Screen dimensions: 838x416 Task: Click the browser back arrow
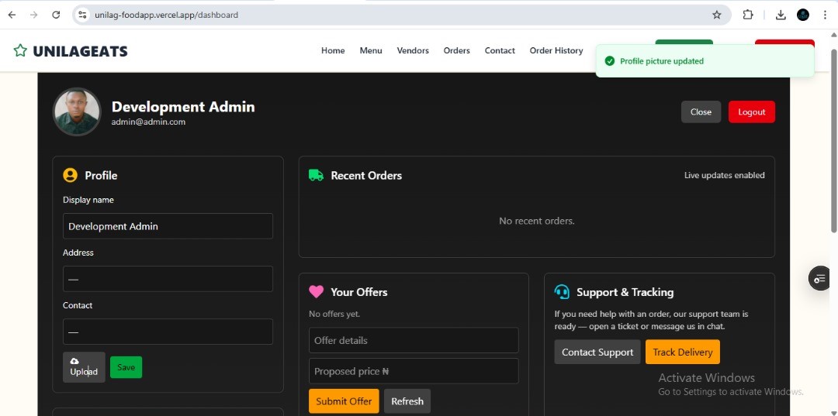(12, 15)
